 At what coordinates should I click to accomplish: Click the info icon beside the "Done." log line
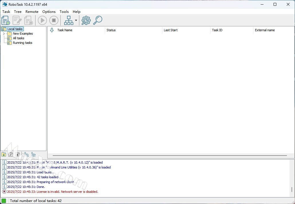pos(4,187)
